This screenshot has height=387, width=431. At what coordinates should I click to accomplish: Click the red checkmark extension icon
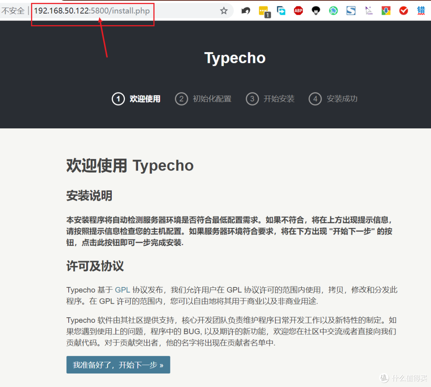click(403, 11)
